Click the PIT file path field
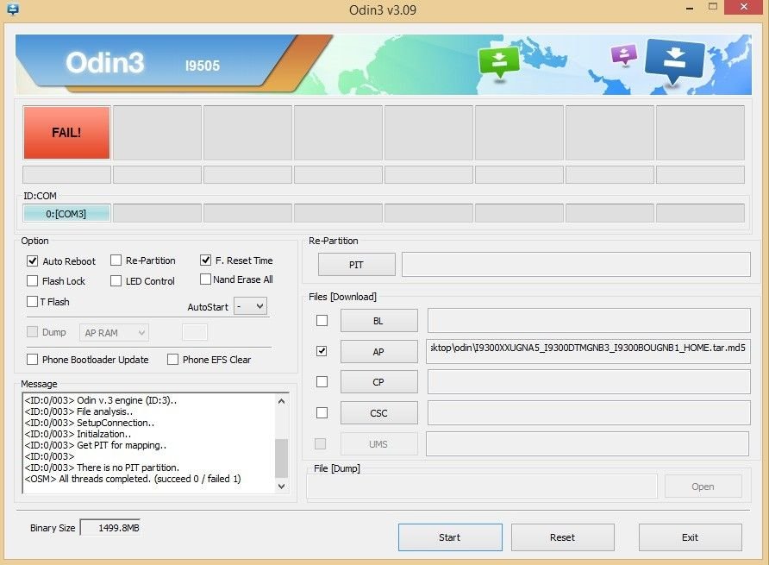 (576, 265)
